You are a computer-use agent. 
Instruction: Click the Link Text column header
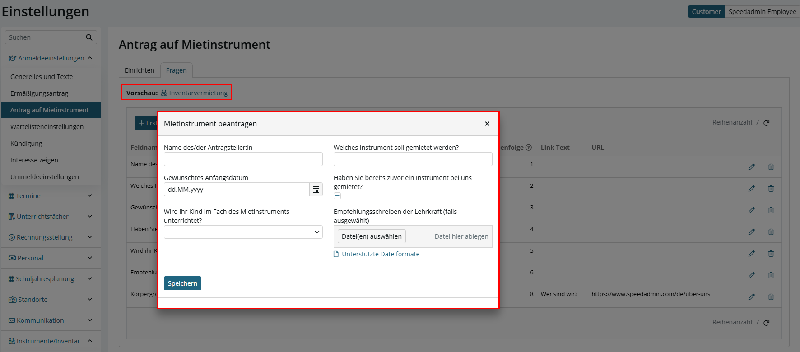click(x=555, y=148)
